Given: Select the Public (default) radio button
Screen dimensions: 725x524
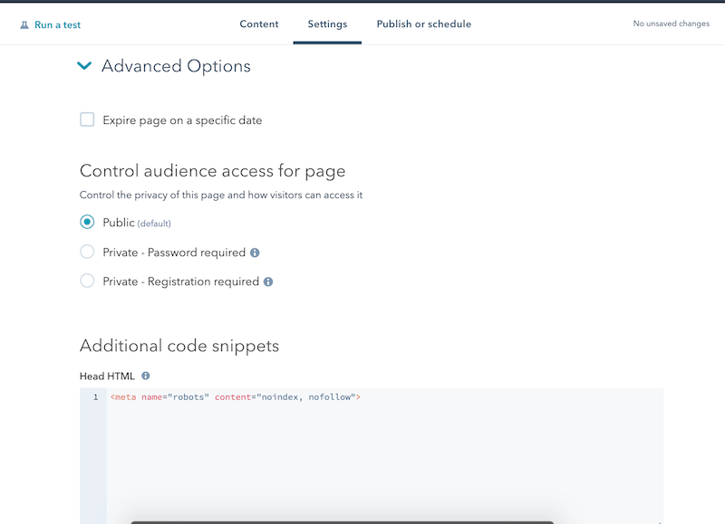Looking at the screenshot, I should [x=87, y=223].
